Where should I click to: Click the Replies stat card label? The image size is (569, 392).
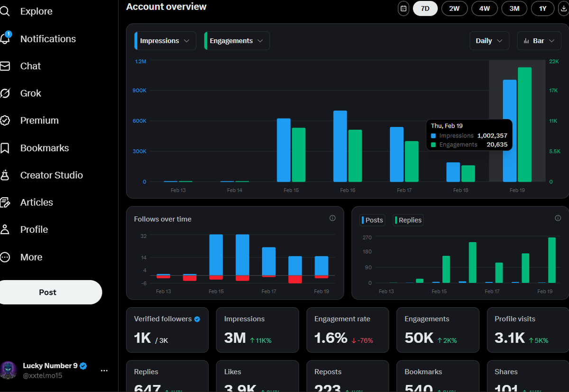146,372
